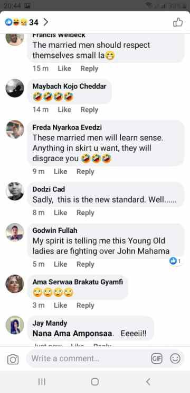
Task: Tap the thumbs-up like icon at top right
Action: click(x=178, y=23)
